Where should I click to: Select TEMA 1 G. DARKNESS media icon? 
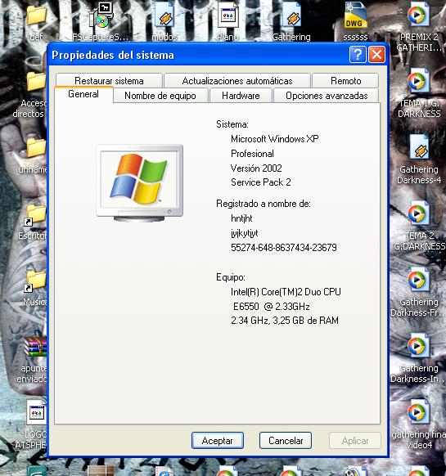tap(418, 81)
